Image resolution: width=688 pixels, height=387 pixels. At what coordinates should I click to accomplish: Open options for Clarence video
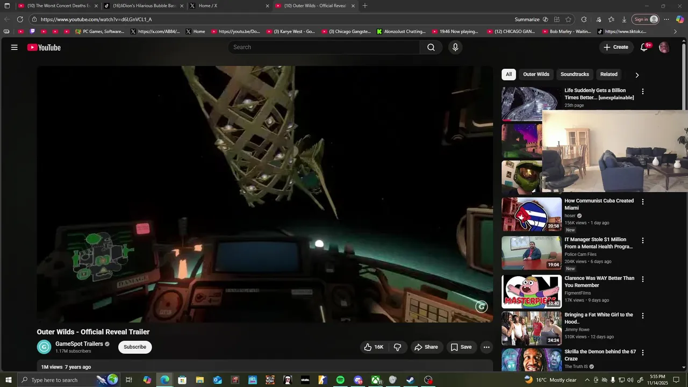click(x=642, y=279)
